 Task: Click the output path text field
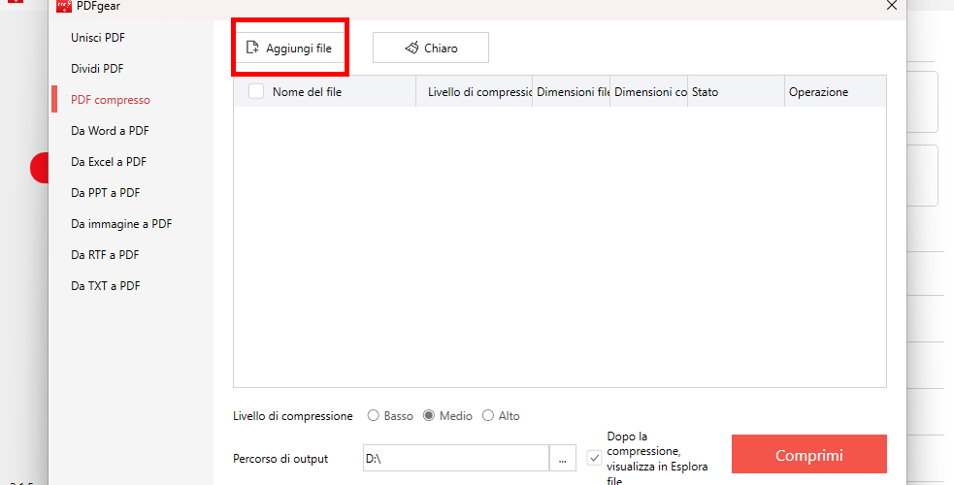454,458
